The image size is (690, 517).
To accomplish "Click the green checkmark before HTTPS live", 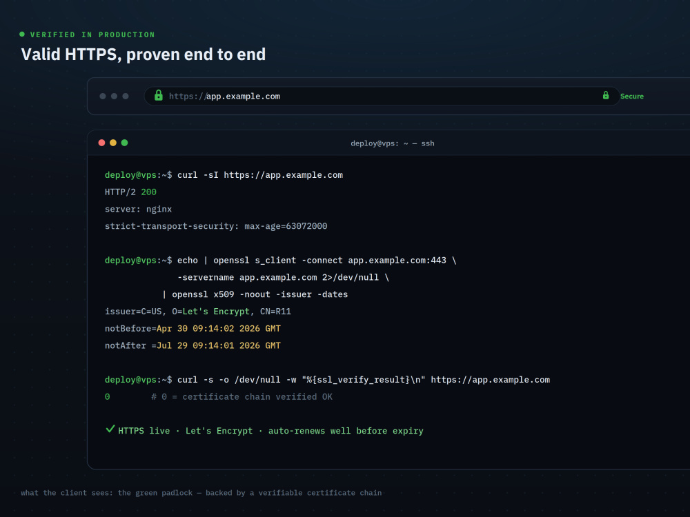I will (x=110, y=429).
